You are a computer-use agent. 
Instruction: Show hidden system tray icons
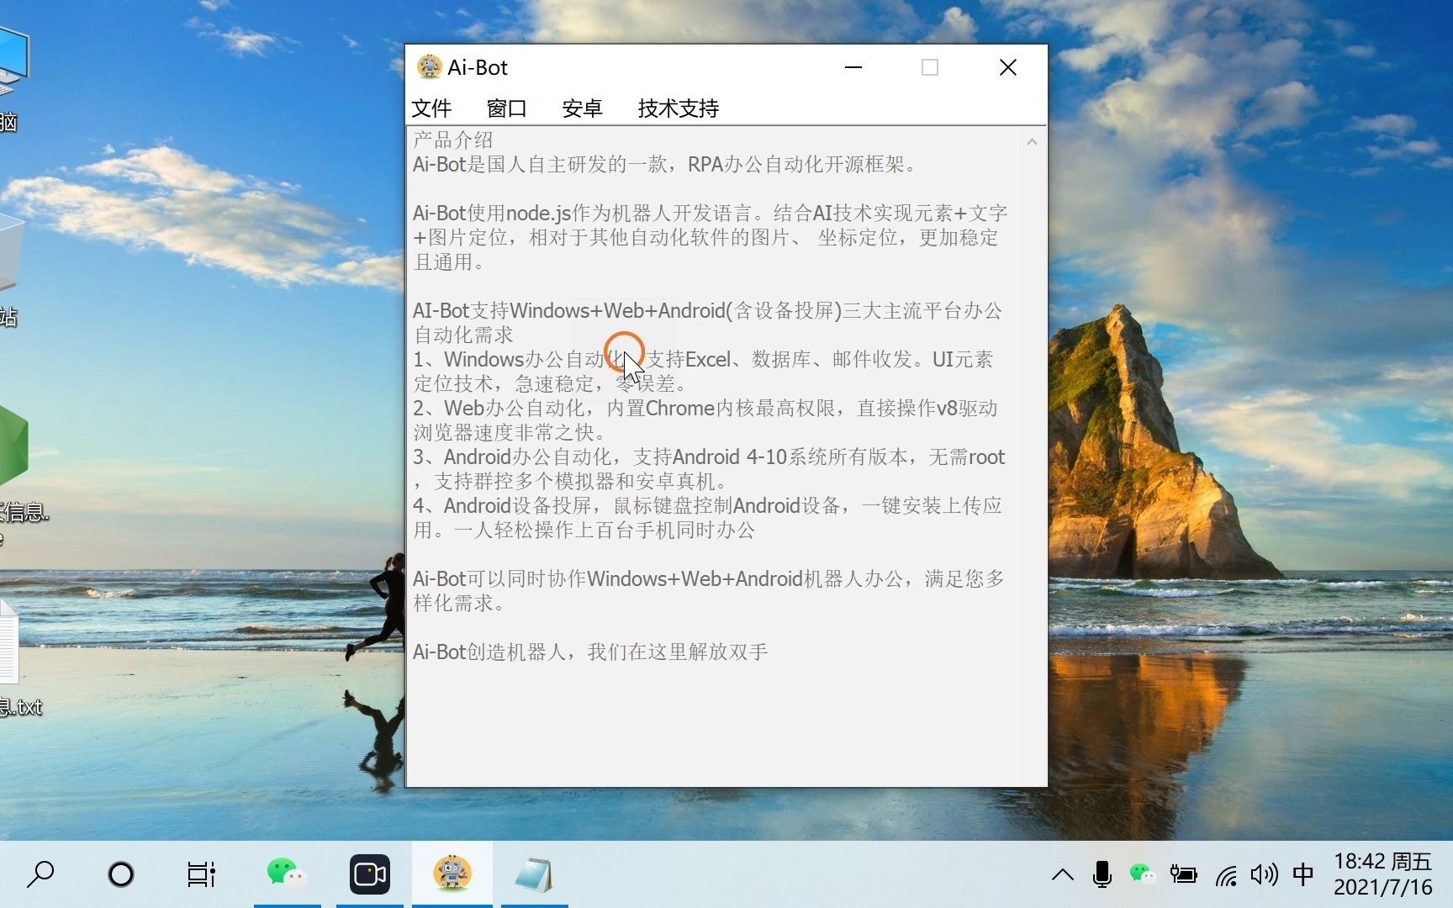click(x=1063, y=875)
